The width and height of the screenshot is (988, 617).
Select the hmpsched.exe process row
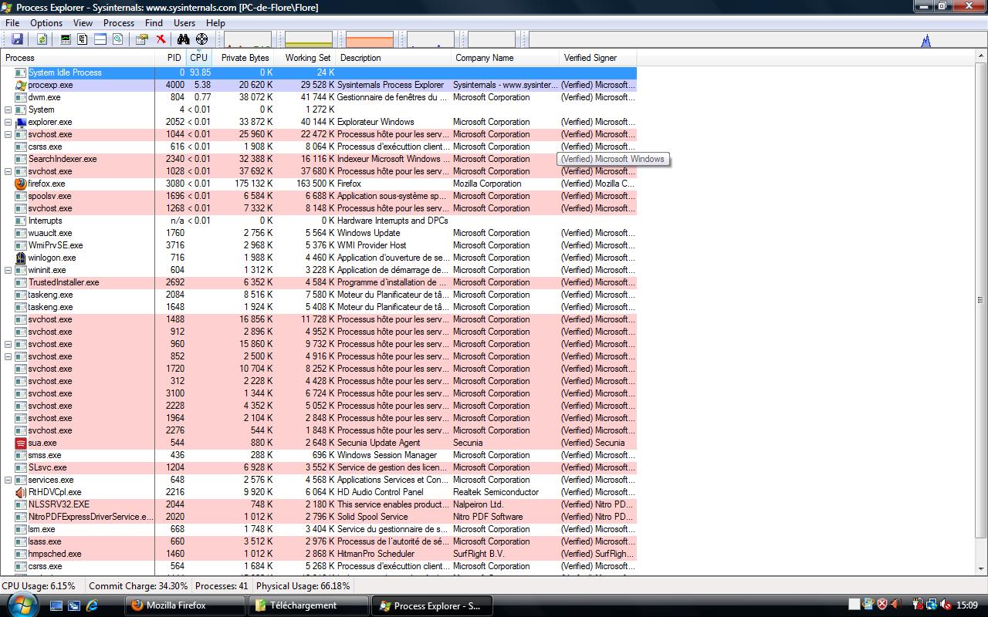(x=318, y=554)
